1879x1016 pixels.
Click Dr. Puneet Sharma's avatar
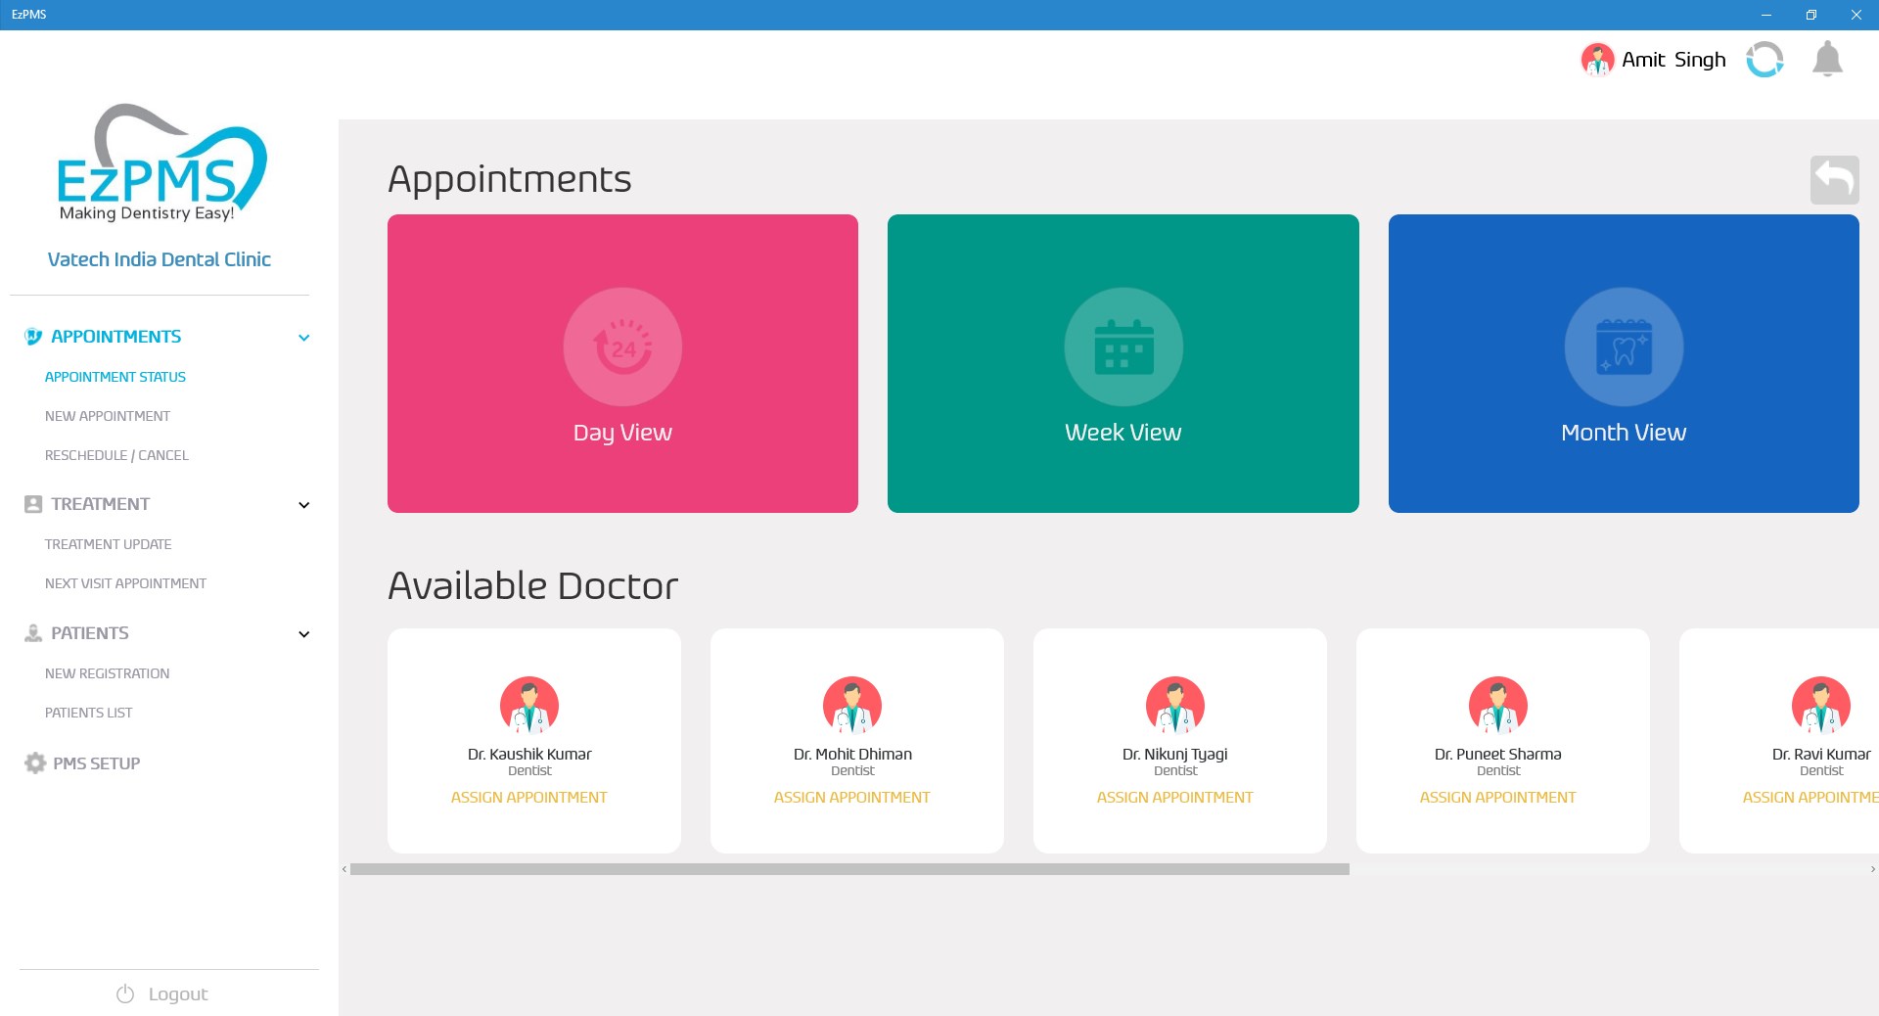[1498, 705]
